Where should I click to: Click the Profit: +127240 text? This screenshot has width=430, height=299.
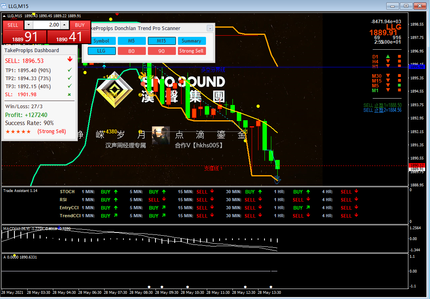(26, 115)
